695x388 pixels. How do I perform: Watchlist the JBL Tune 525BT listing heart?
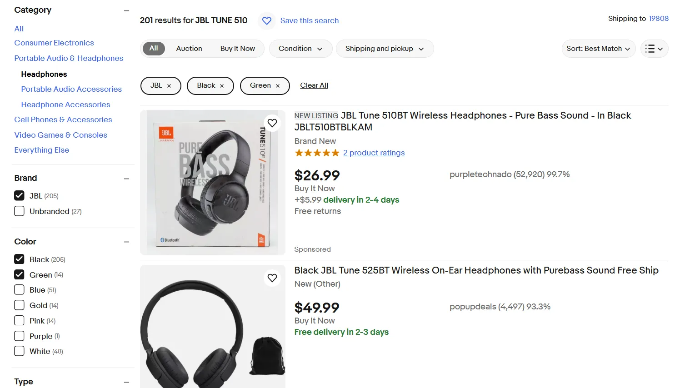(272, 278)
